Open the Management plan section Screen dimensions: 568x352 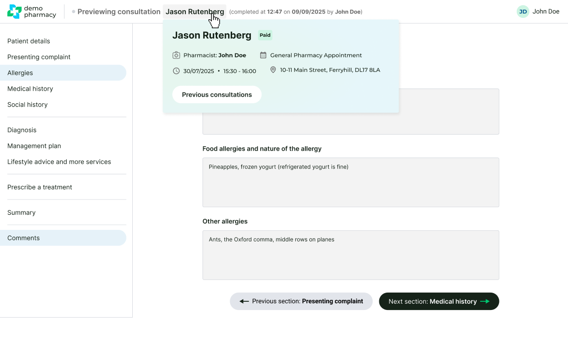[34, 146]
